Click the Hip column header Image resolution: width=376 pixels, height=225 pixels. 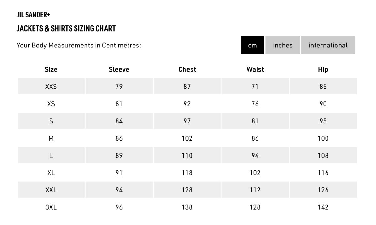point(323,69)
